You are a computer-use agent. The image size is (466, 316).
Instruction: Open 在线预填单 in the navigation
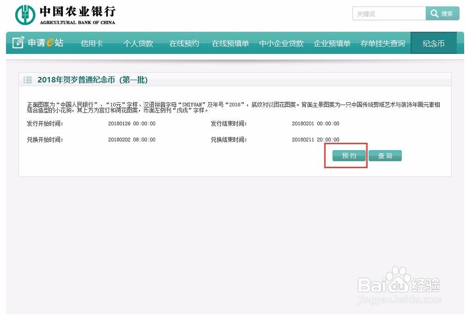click(x=230, y=43)
